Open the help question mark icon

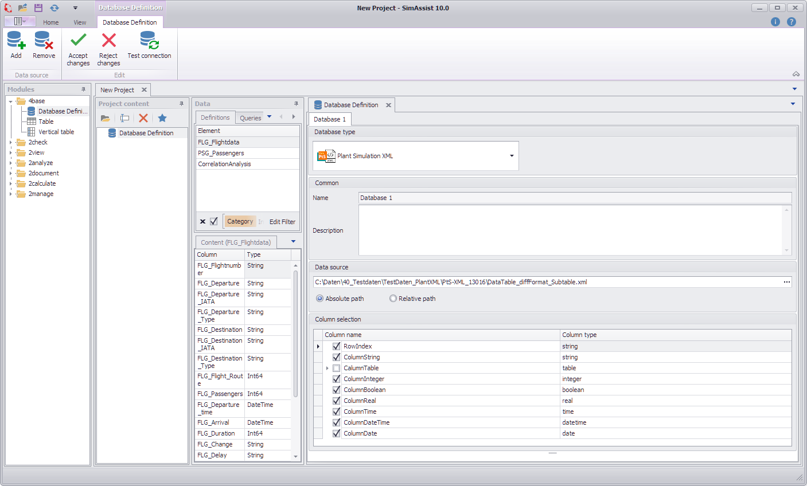(792, 22)
